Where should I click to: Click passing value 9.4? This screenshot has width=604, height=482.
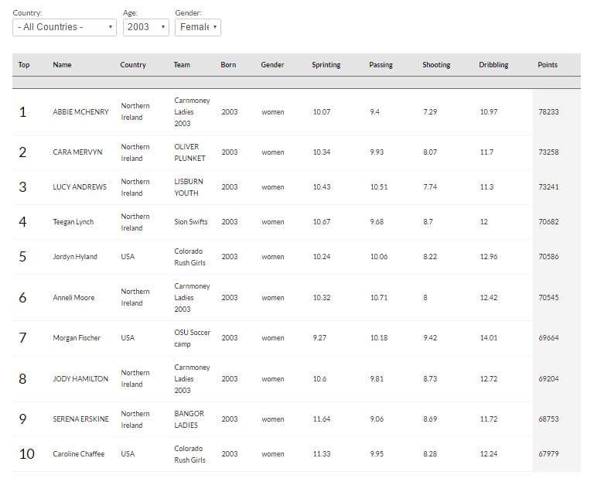[x=374, y=112]
